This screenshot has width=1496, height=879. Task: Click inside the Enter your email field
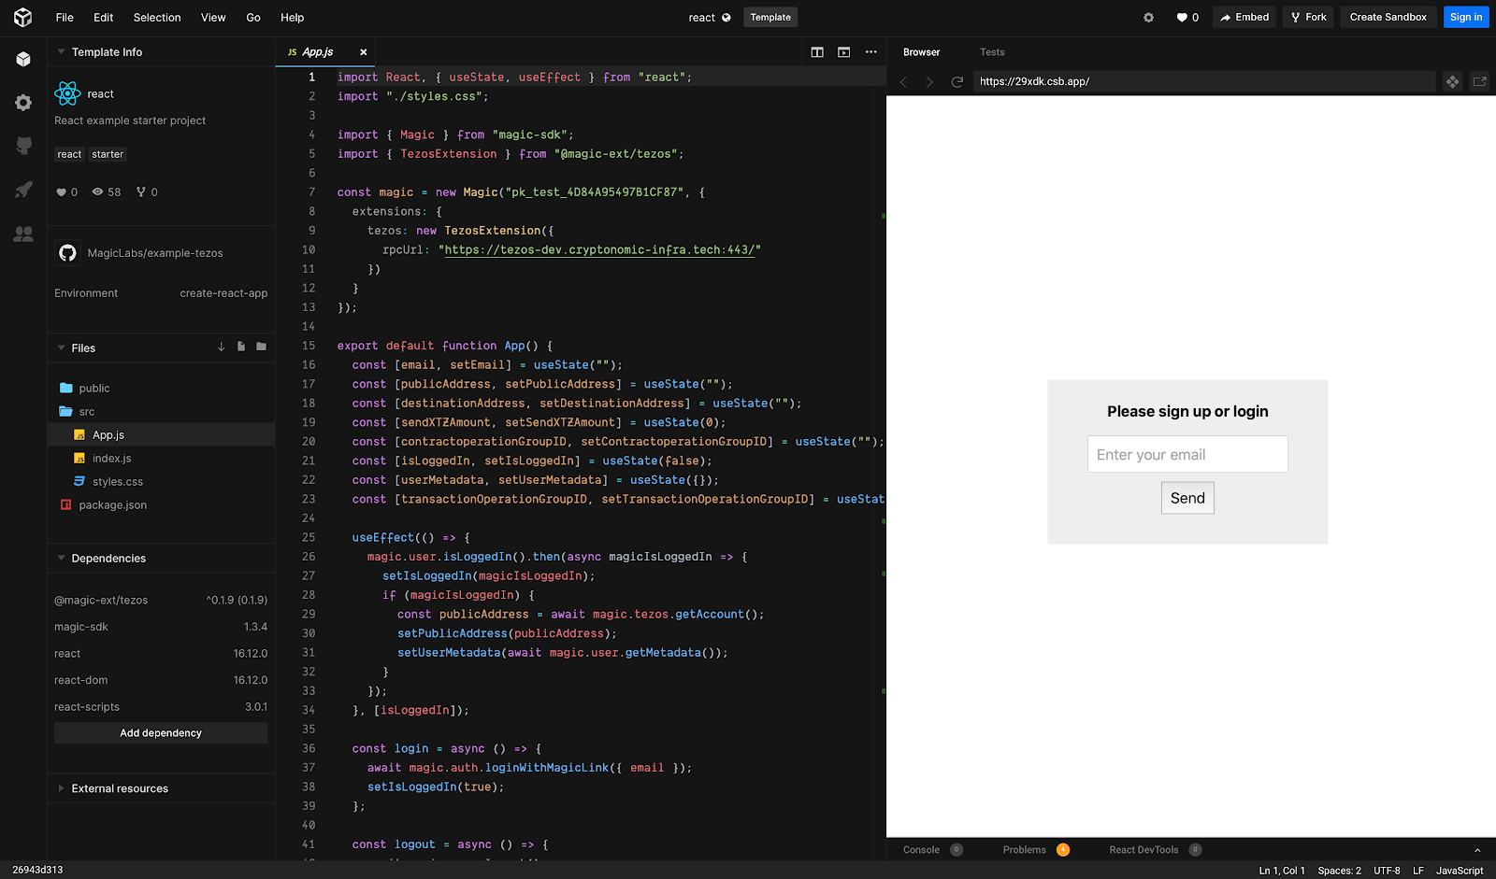1187,454
